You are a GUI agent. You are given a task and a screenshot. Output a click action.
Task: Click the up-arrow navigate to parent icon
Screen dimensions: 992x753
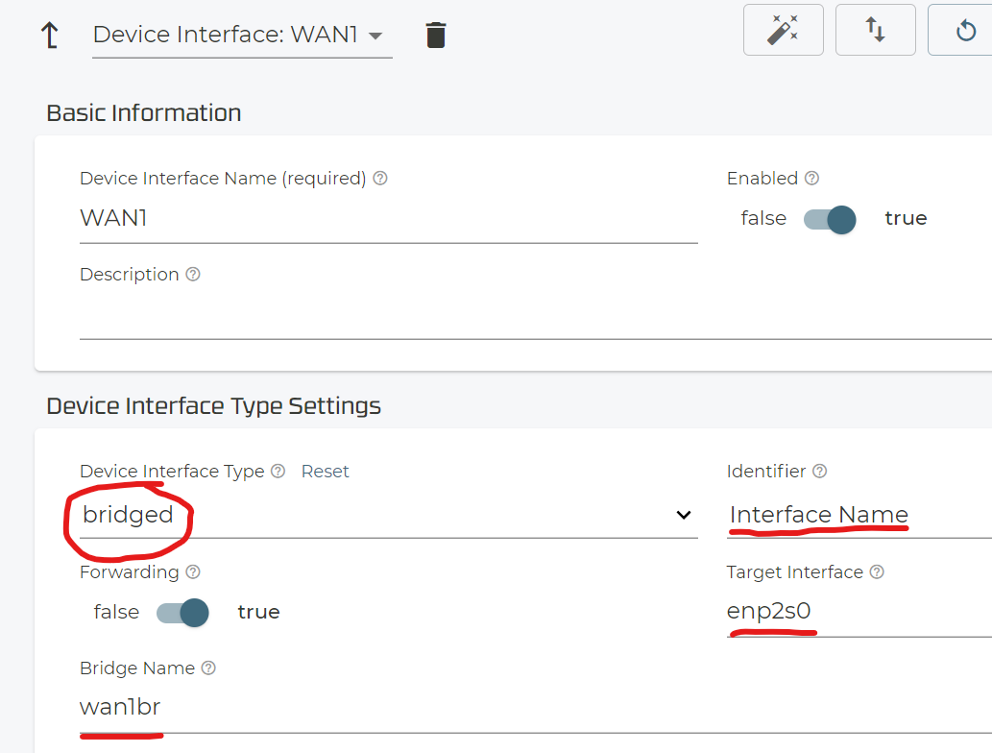pos(49,36)
